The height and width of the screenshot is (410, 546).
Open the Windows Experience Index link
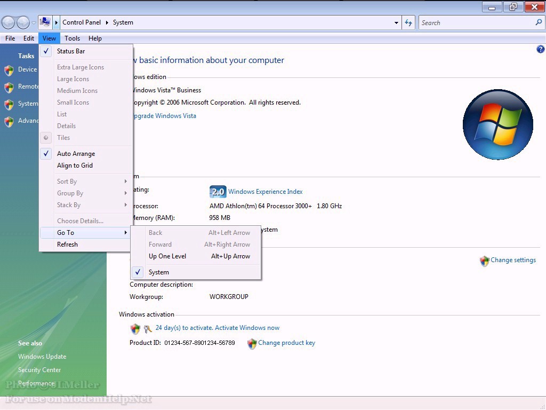click(x=266, y=192)
